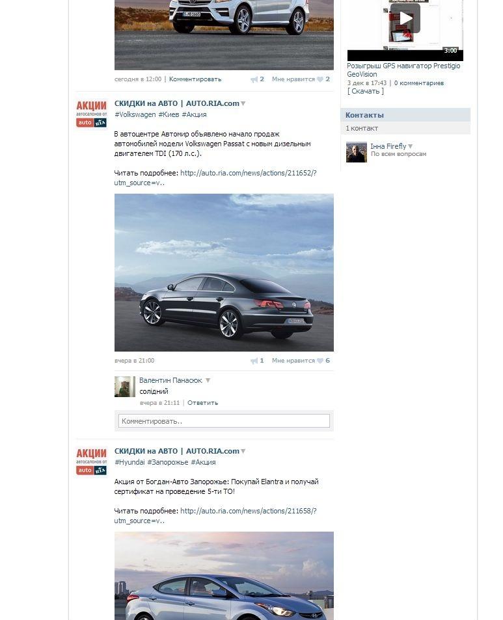This screenshot has width=503, height=620.
Task: Open group avatar beside the Hyundai post
Action: [91, 461]
